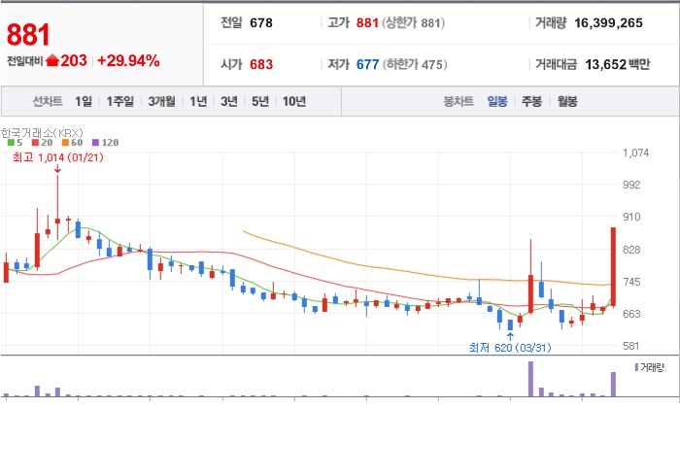Click the 745 price axis label
680x476 pixels.
pyautogui.click(x=631, y=282)
